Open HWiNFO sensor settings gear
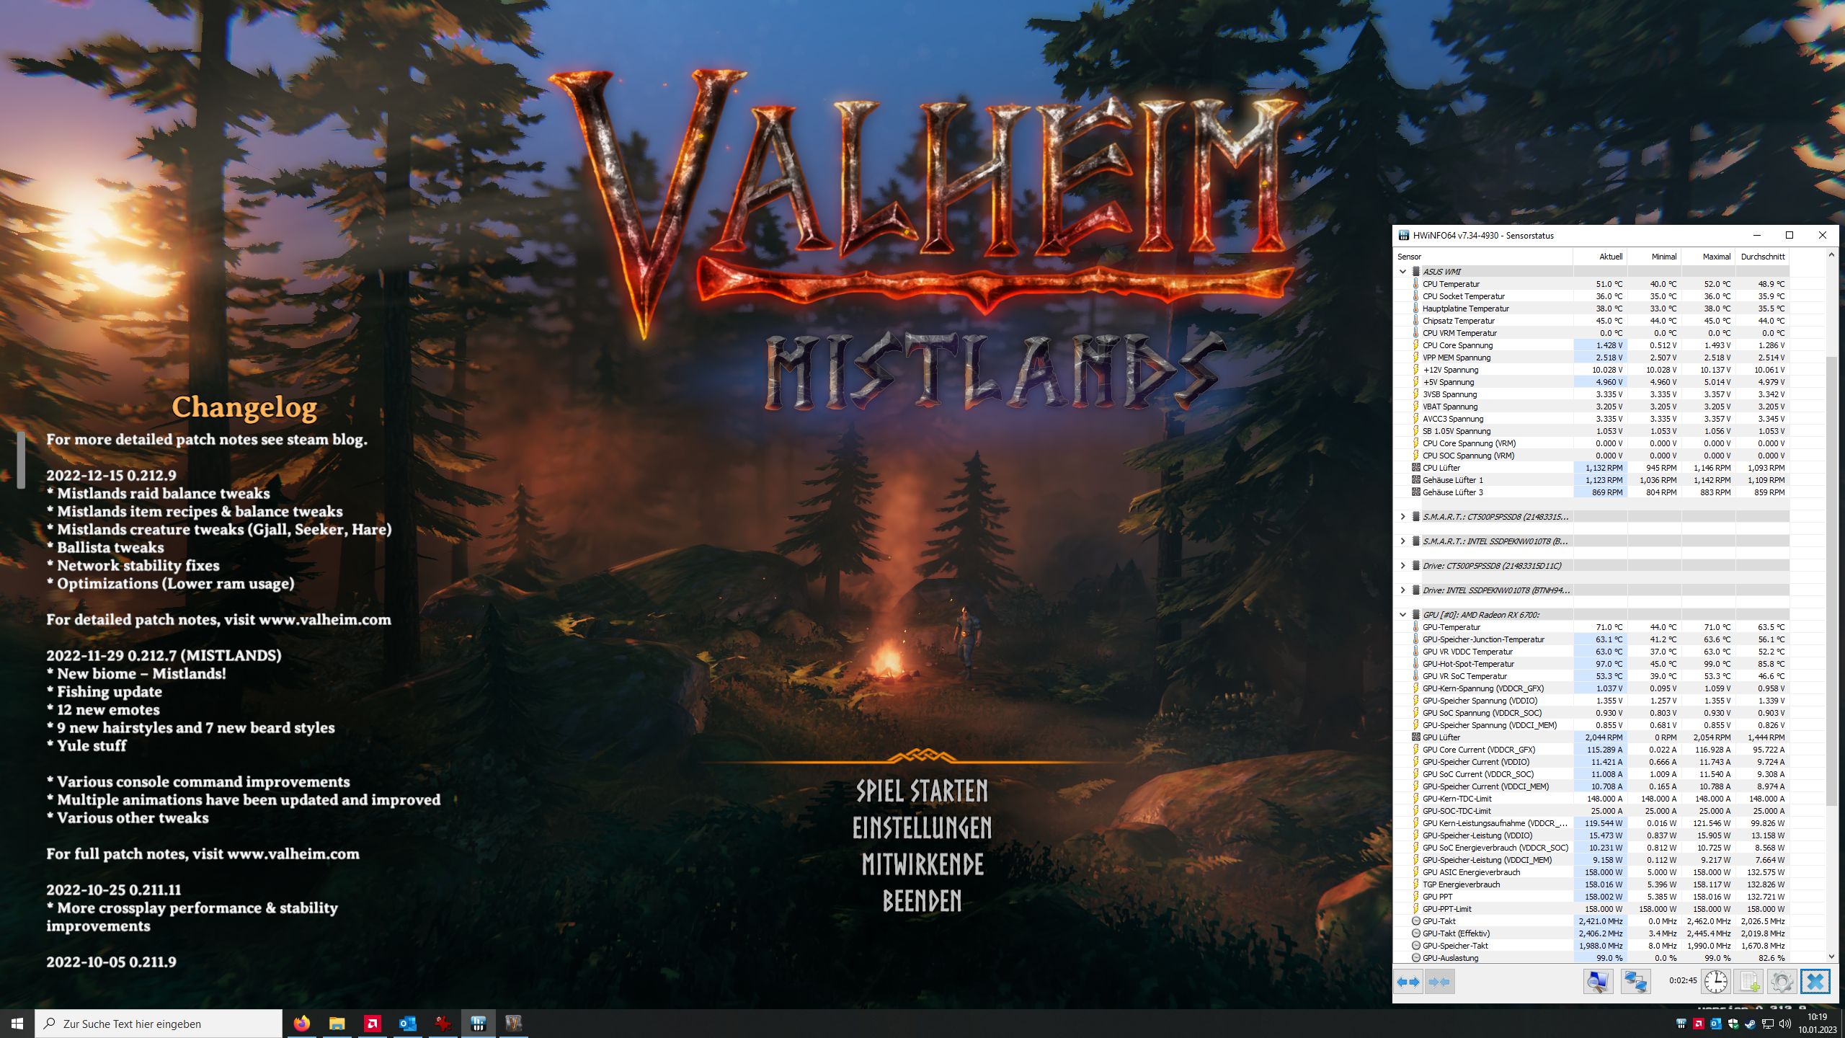1845x1038 pixels. (x=1782, y=982)
